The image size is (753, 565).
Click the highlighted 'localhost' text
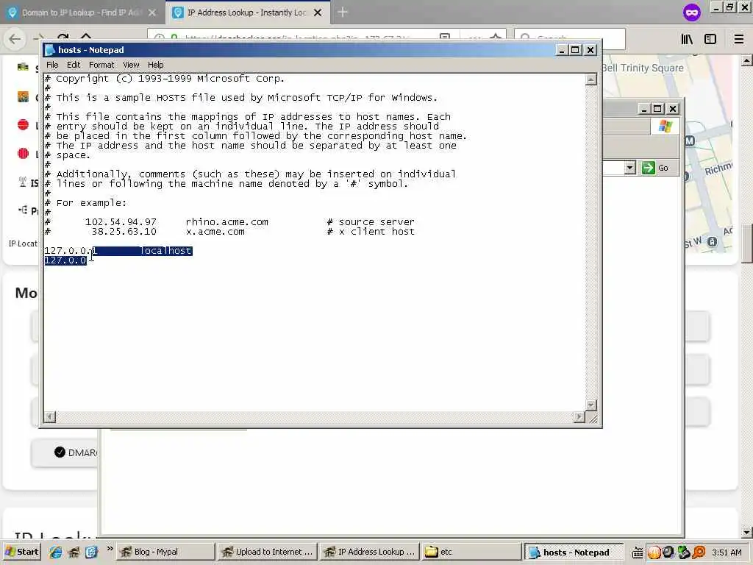point(166,251)
